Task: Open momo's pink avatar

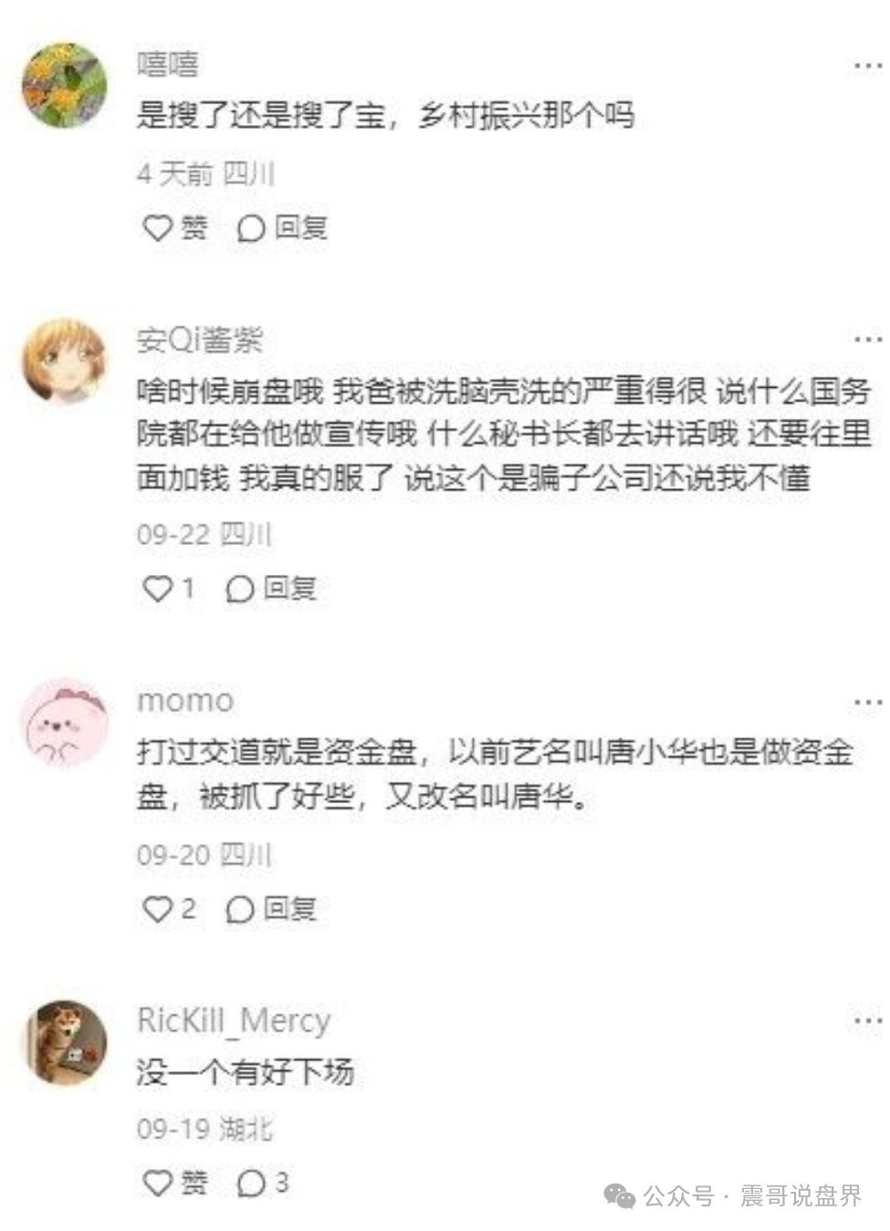Action: pyautogui.click(x=65, y=722)
